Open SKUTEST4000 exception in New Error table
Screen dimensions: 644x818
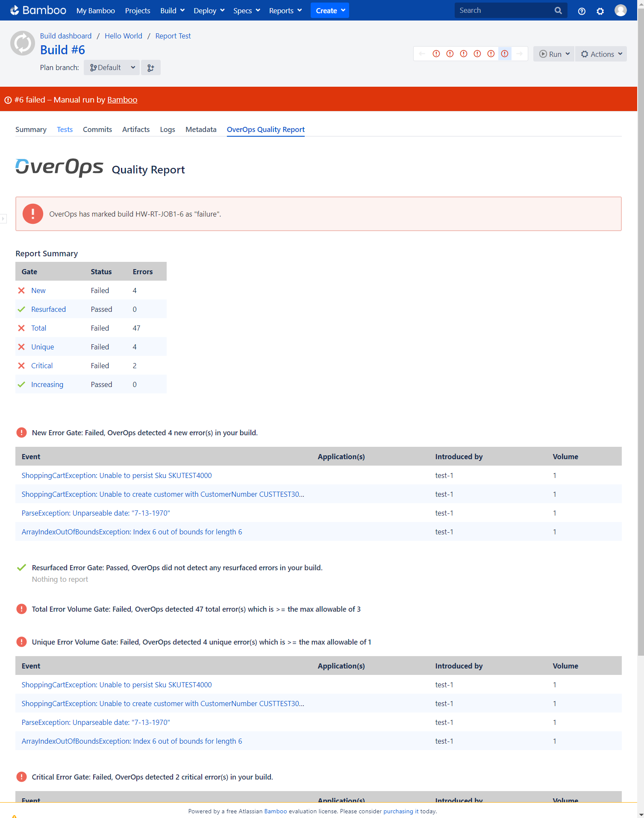click(x=117, y=475)
